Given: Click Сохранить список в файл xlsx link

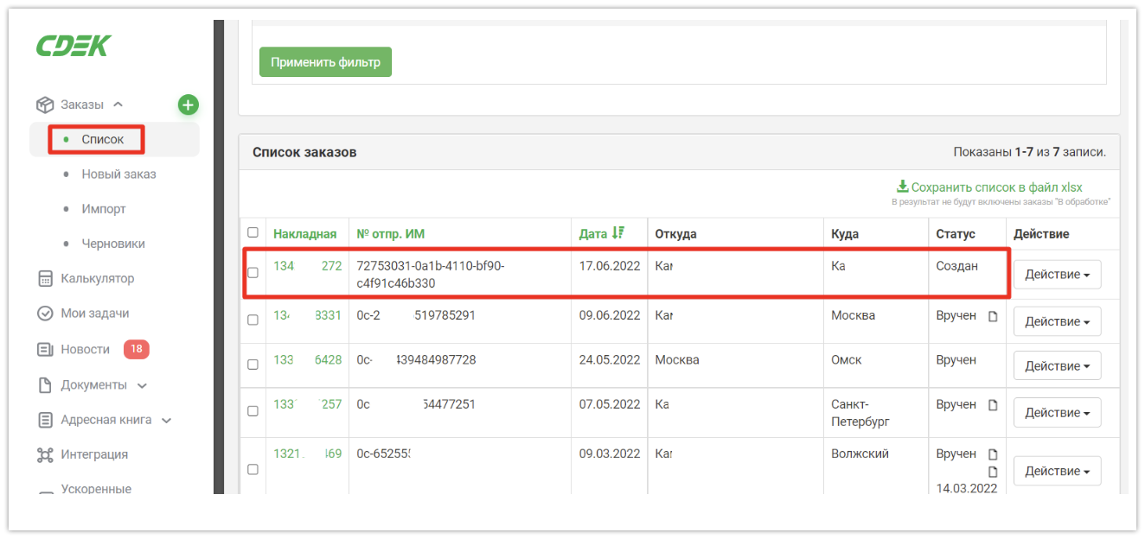Looking at the screenshot, I should pos(995,187).
